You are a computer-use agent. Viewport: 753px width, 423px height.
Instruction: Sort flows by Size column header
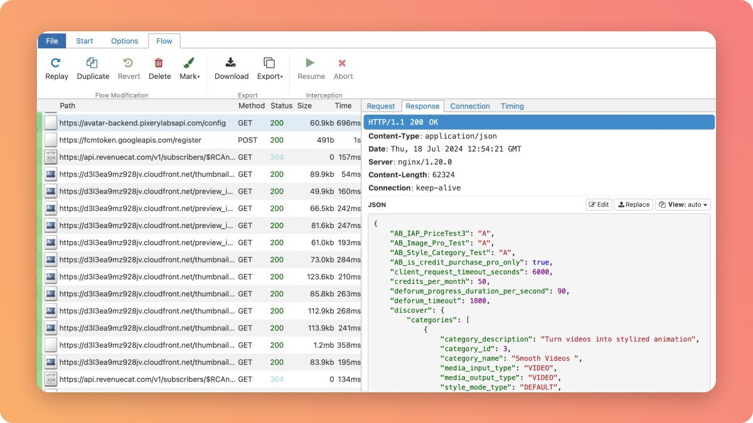pos(304,106)
